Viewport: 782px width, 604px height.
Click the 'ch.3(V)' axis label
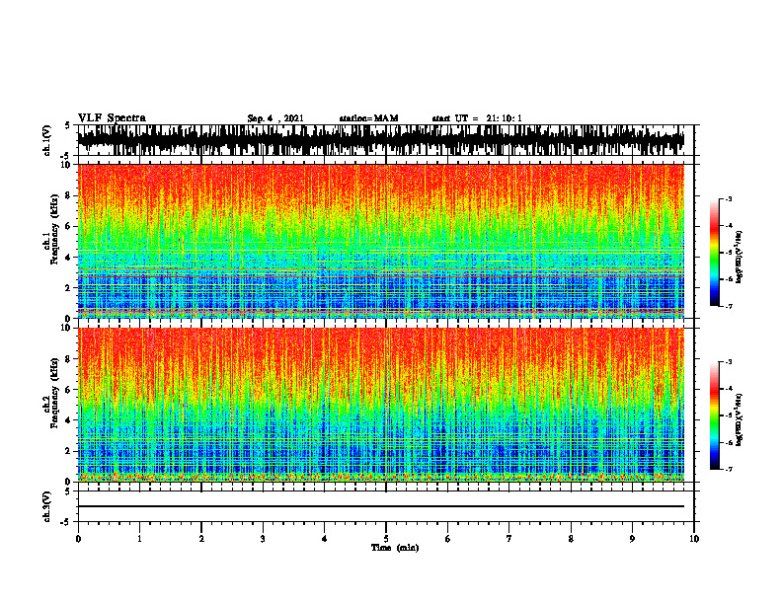(x=46, y=506)
